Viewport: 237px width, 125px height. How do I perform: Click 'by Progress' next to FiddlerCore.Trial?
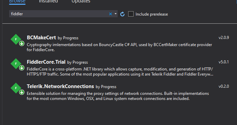[78, 62]
